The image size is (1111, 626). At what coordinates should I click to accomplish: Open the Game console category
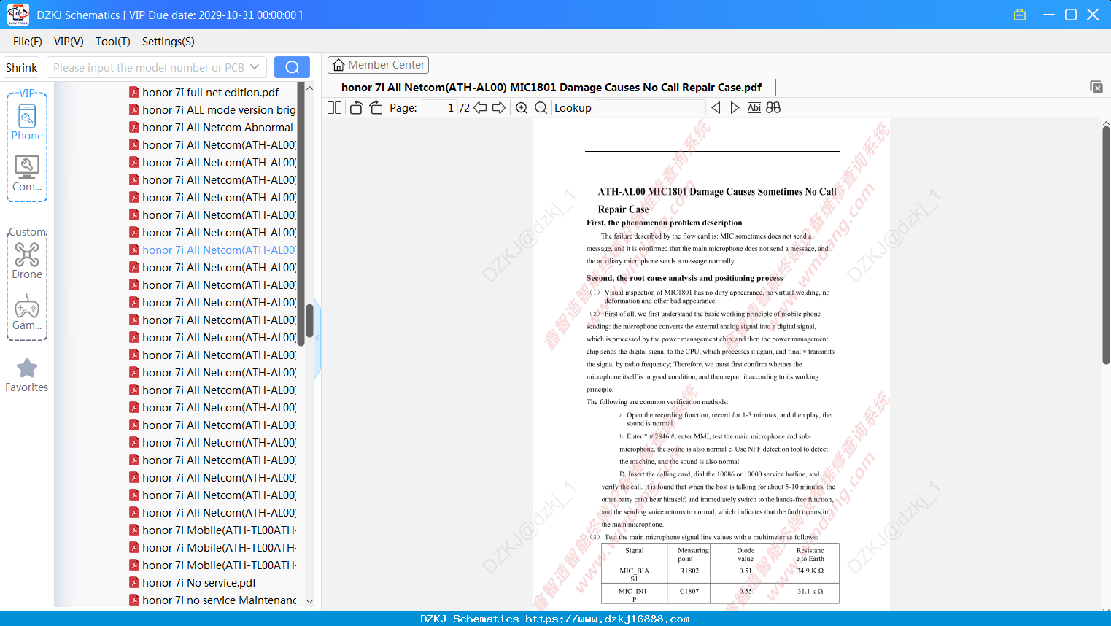click(x=27, y=312)
